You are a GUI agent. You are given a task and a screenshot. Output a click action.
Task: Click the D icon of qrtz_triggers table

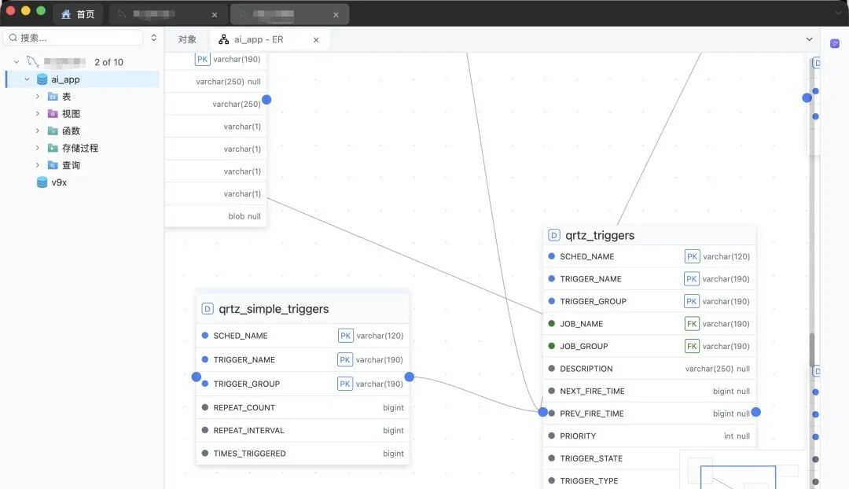553,235
